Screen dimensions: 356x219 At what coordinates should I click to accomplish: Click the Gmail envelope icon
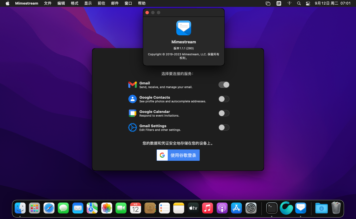(x=132, y=85)
